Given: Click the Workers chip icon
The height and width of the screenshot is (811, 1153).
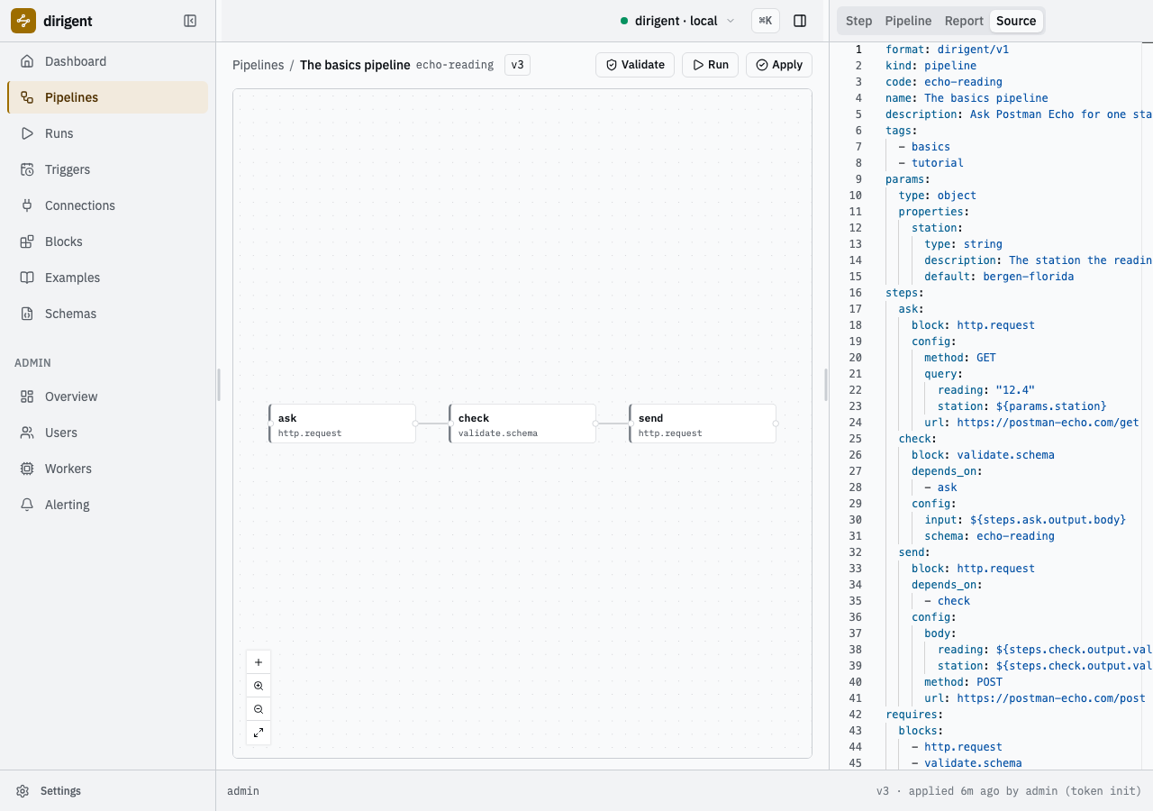Looking at the screenshot, I should click(27, 469).
